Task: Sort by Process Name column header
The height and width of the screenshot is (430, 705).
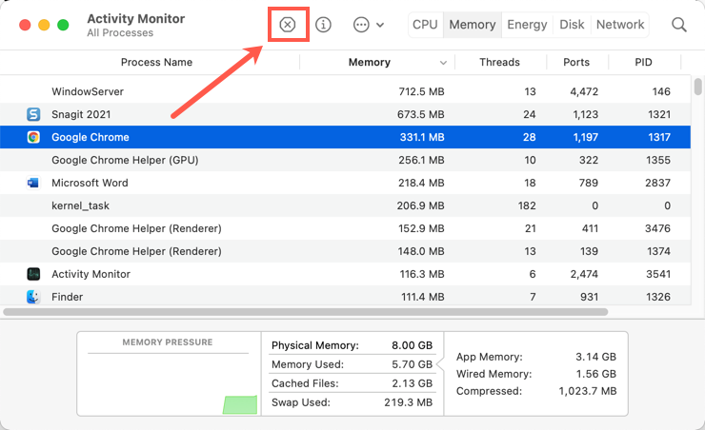Action: (x=156, y=62)
